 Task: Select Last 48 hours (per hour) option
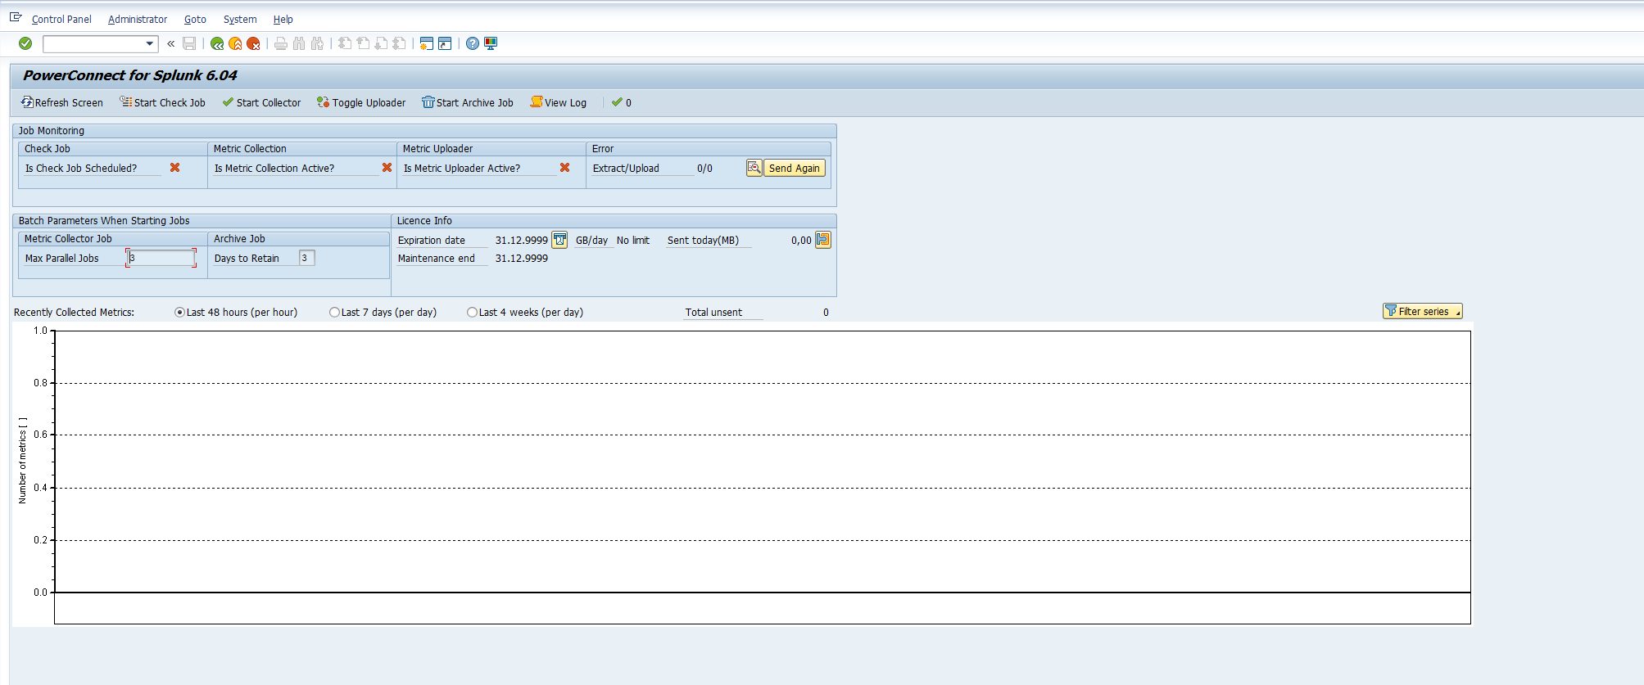[180, 313]
